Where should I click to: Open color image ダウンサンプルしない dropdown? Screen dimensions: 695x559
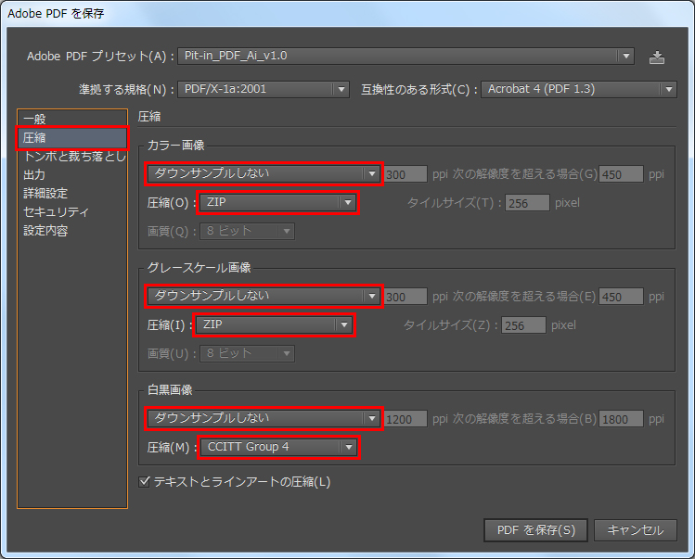coord(264,173)
